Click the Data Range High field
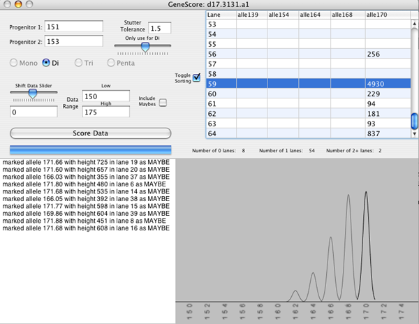 pos(106,112)
